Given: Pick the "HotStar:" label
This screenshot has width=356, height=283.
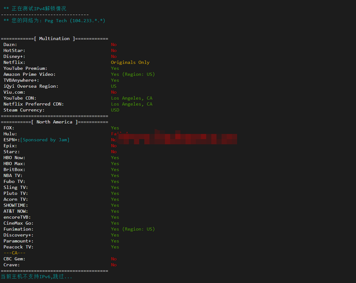Looking at the screenshot, I should coord(14,50).
